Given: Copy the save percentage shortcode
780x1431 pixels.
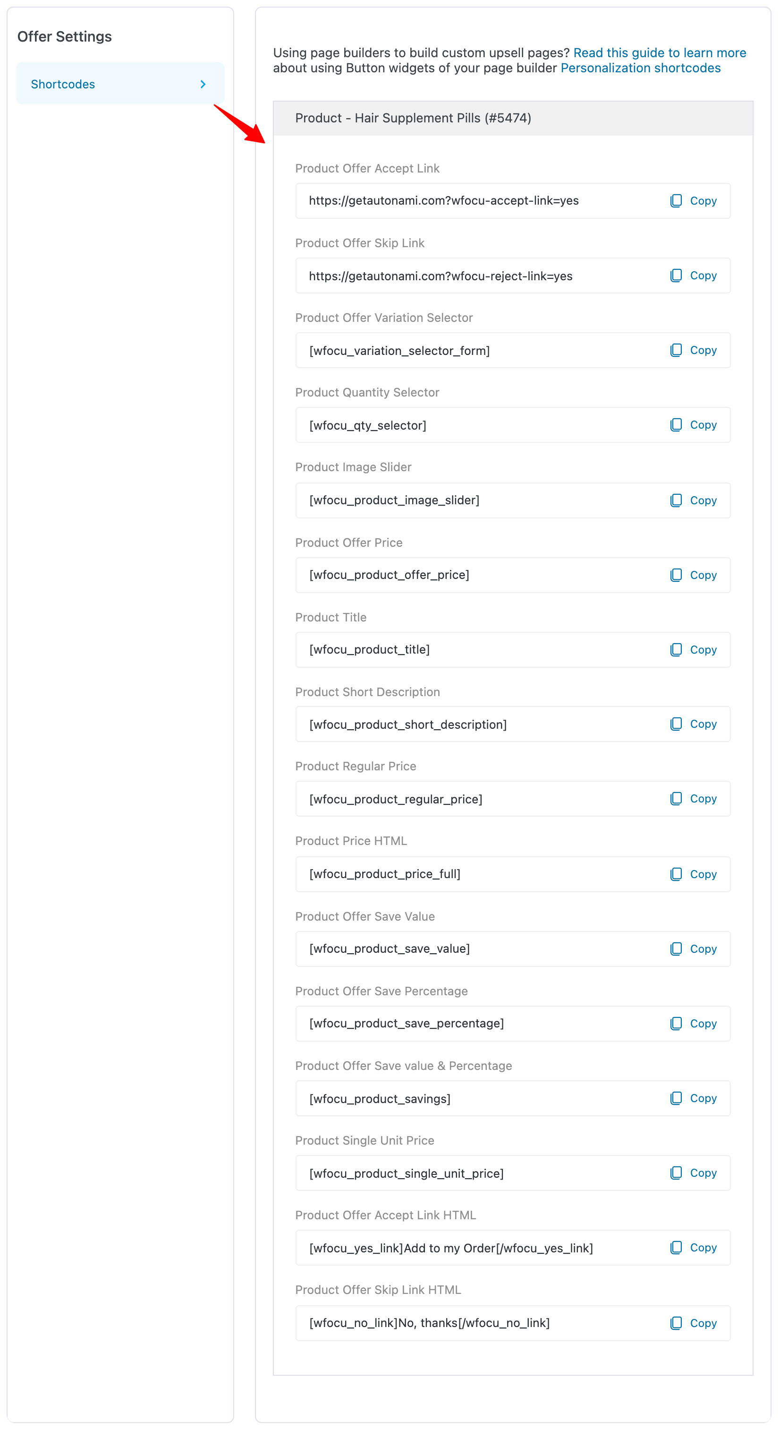Looking at the screenshot, I should click(x=694, y=1023).
